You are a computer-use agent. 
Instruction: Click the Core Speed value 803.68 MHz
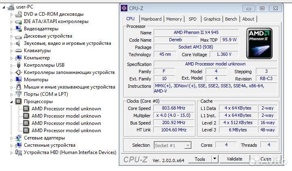click(x=174, y=108)
